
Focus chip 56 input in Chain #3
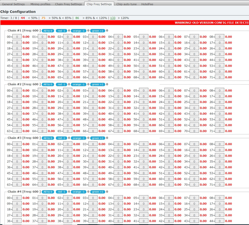(x=68, y=179)
